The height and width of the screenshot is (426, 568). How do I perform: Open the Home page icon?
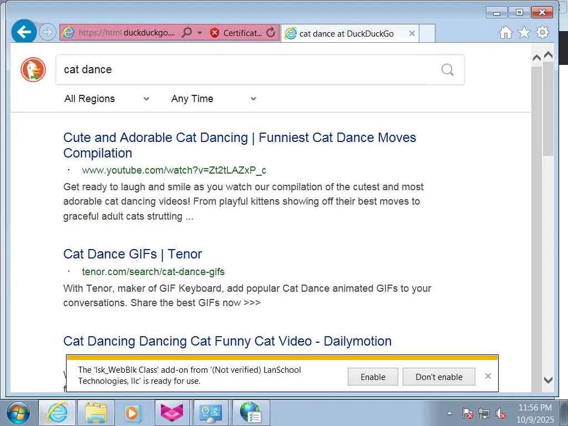[x=506, y=33]
